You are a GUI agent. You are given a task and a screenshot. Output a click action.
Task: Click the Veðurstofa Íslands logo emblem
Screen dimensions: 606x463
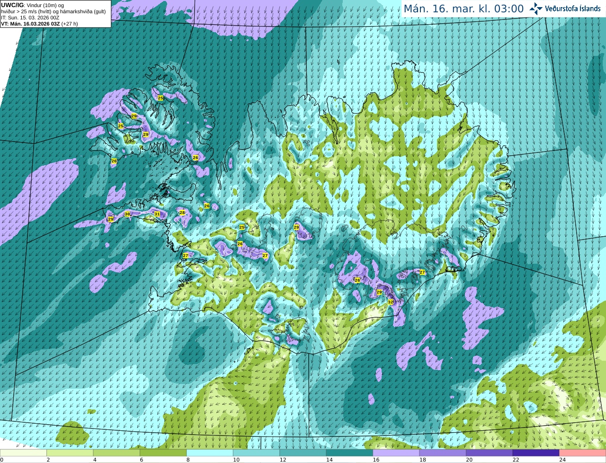click(536, 9)
